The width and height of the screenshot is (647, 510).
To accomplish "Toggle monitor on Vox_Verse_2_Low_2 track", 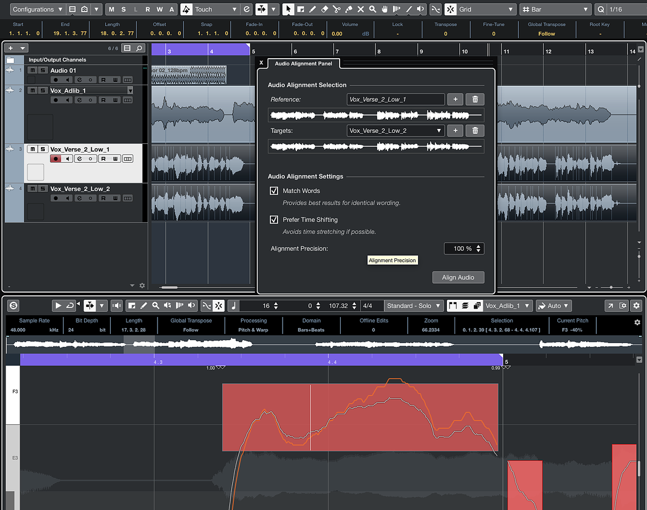I will pyautogui.click(x=67, y=199).
